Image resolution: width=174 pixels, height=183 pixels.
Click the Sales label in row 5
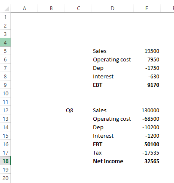pyautogui.click(x=100, y=51)
